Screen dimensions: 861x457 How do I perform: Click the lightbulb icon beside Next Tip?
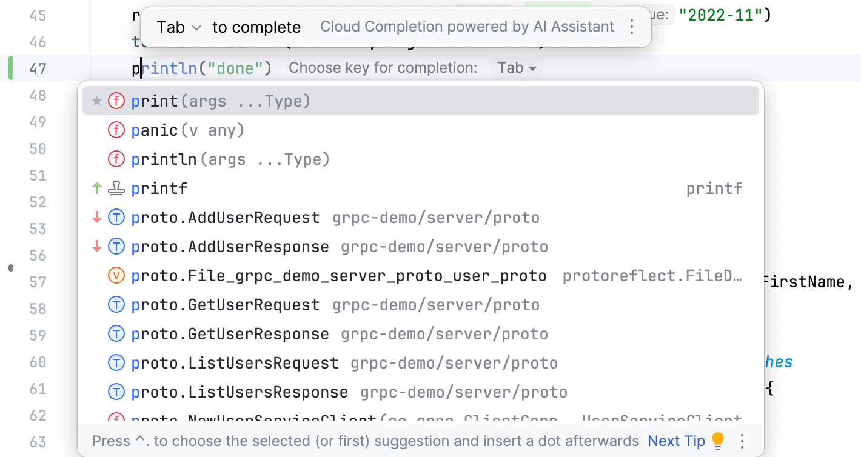(717, 441)
